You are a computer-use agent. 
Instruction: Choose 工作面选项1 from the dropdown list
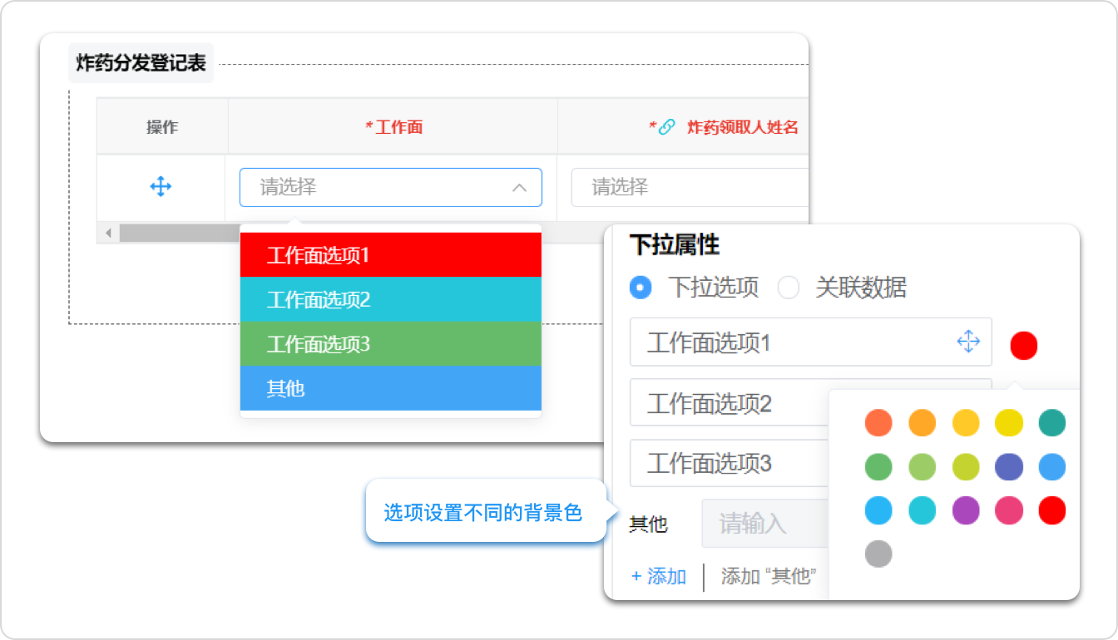pos(390,255)
